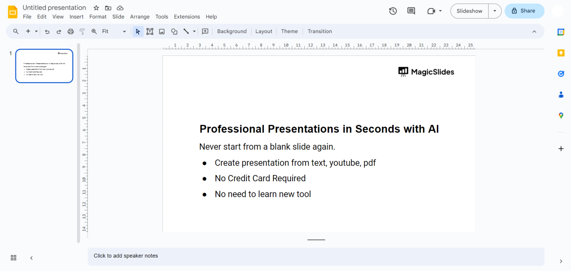This screenshot has width=571, height=271.
Task: Open Slideshow options dropdown arrow
Action: tap(495, 11)
